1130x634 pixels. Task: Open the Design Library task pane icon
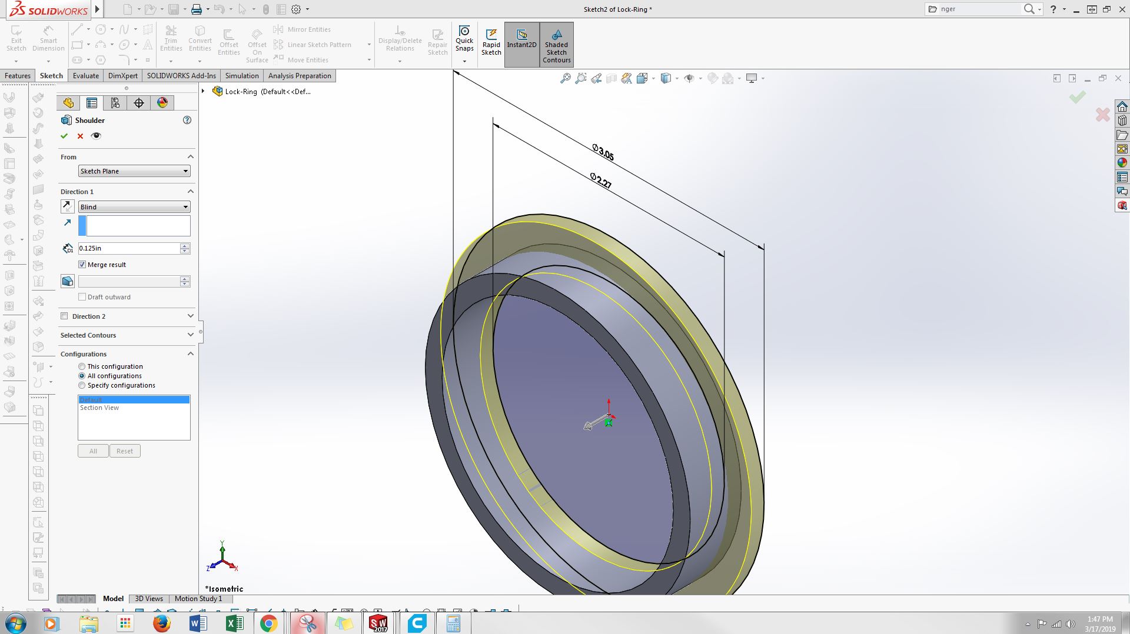pyautogui.click(x=1122, y=121)
